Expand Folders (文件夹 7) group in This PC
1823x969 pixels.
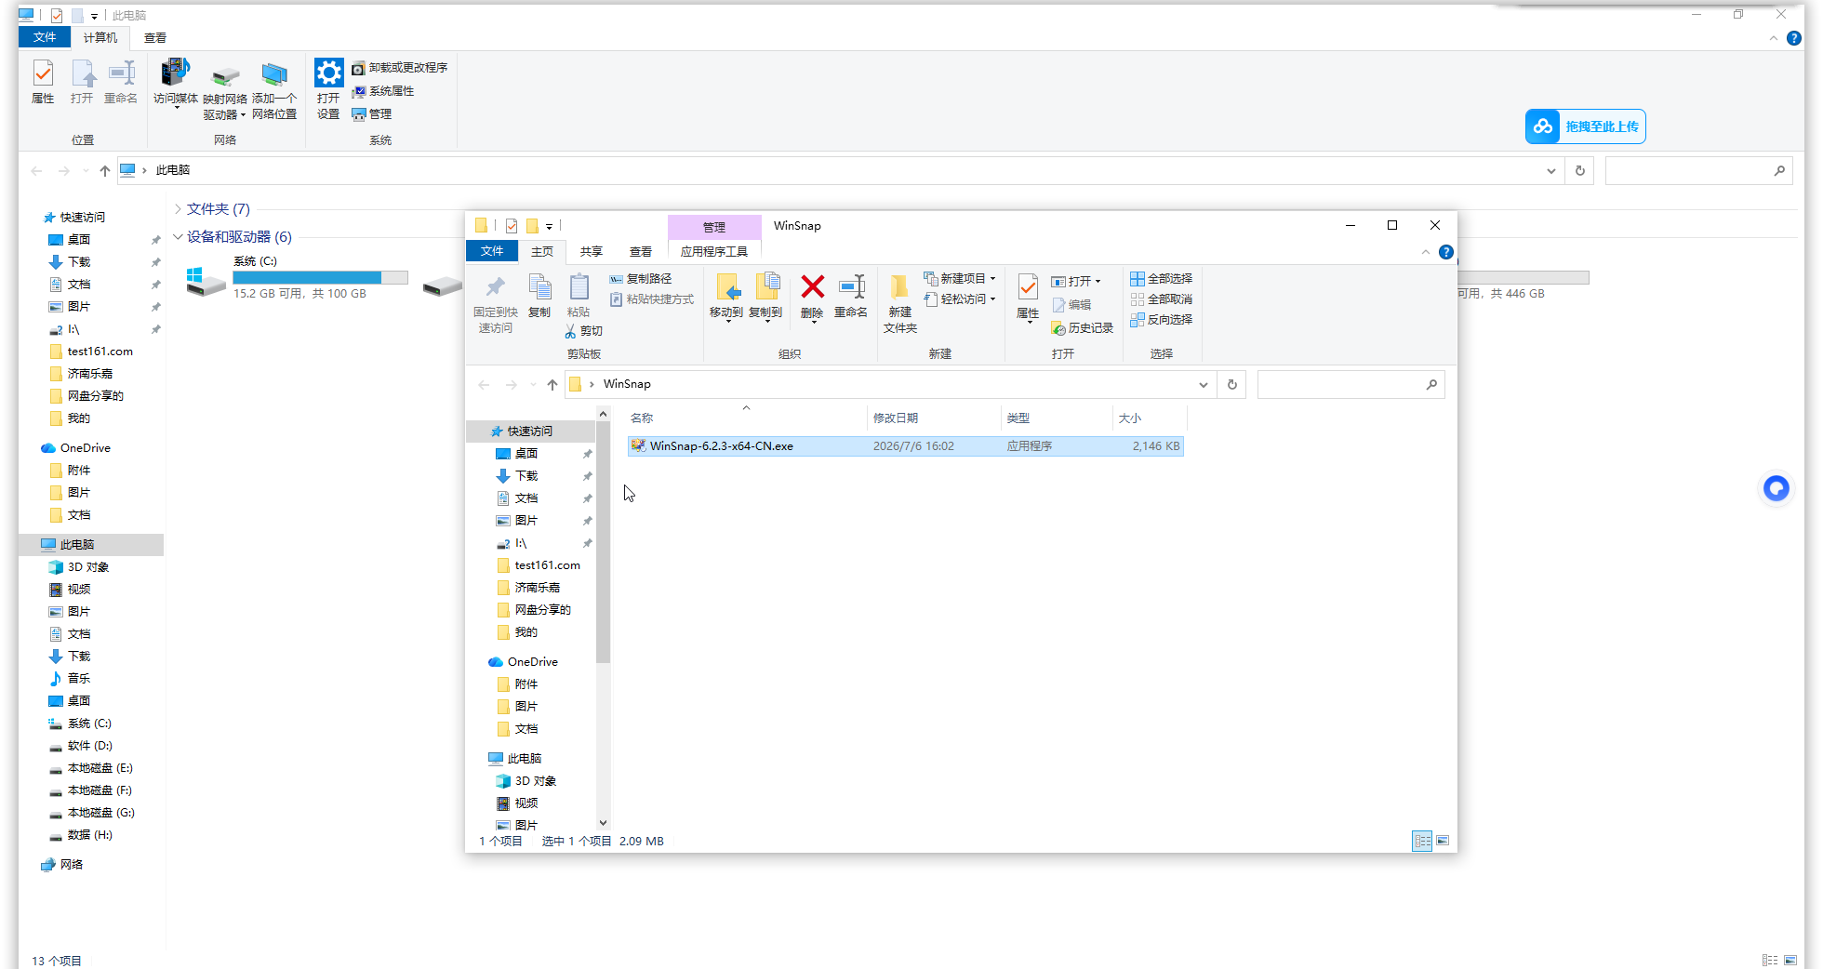pyautogui.click(x=178, y=209)
